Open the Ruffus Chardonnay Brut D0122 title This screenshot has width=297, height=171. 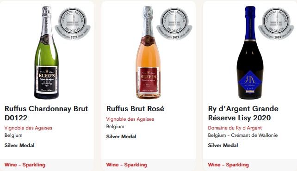46,113
